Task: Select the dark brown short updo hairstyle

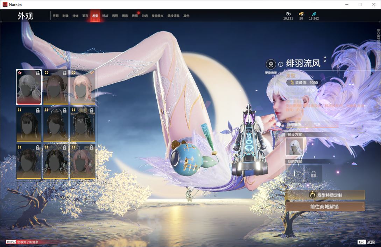Action: (x=29, y=162)
